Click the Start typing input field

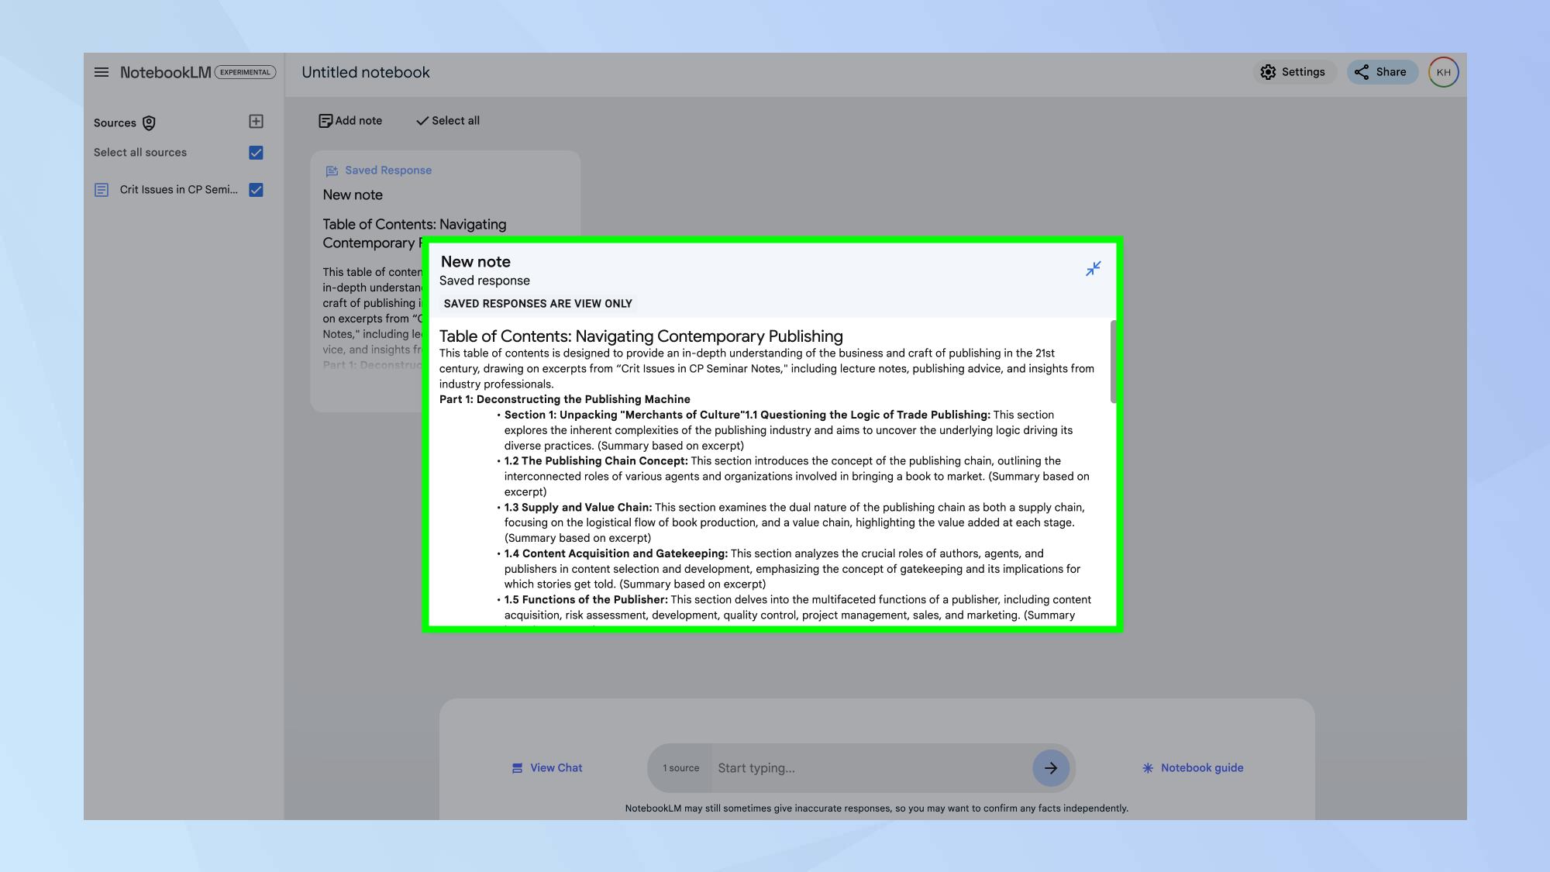(x=868, y=768)
